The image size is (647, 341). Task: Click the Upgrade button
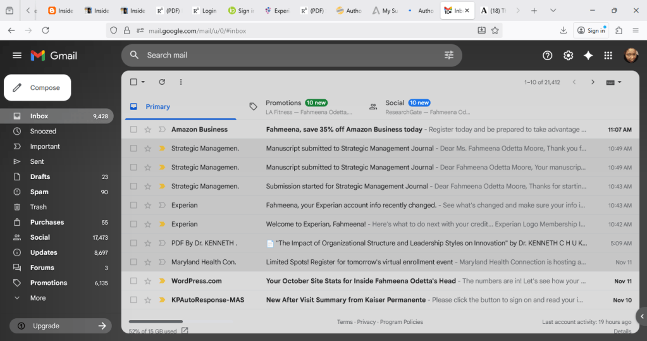point(61,326)
